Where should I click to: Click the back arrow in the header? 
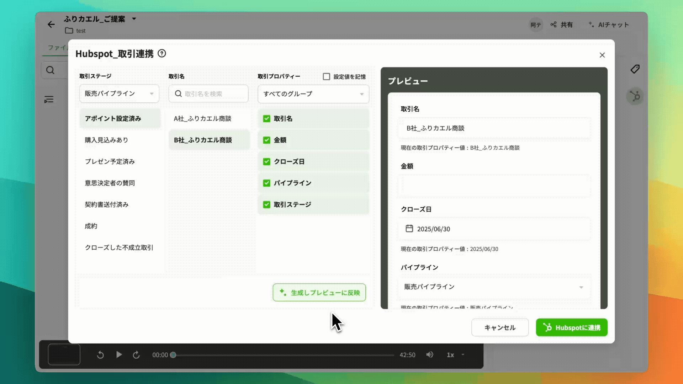[51, 25]
